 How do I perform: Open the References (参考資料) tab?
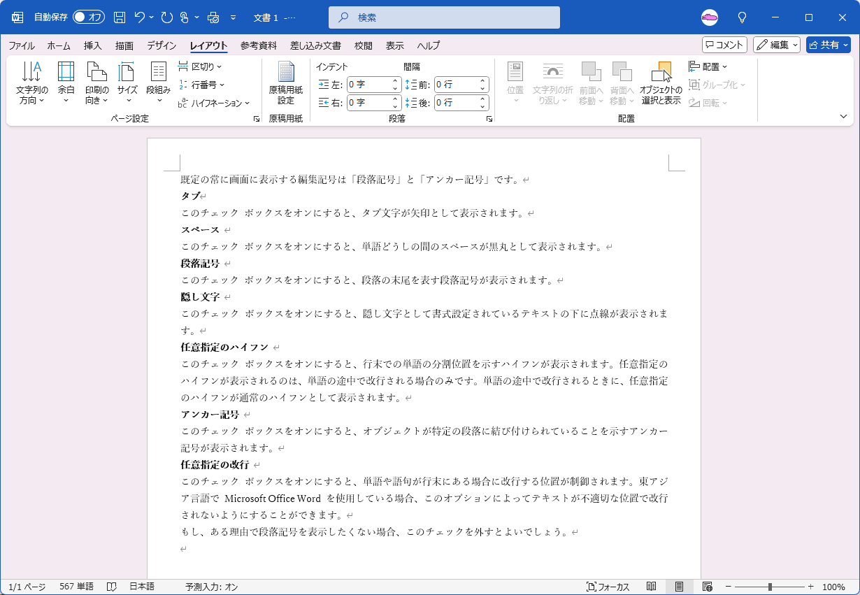[x=259, y=45]
